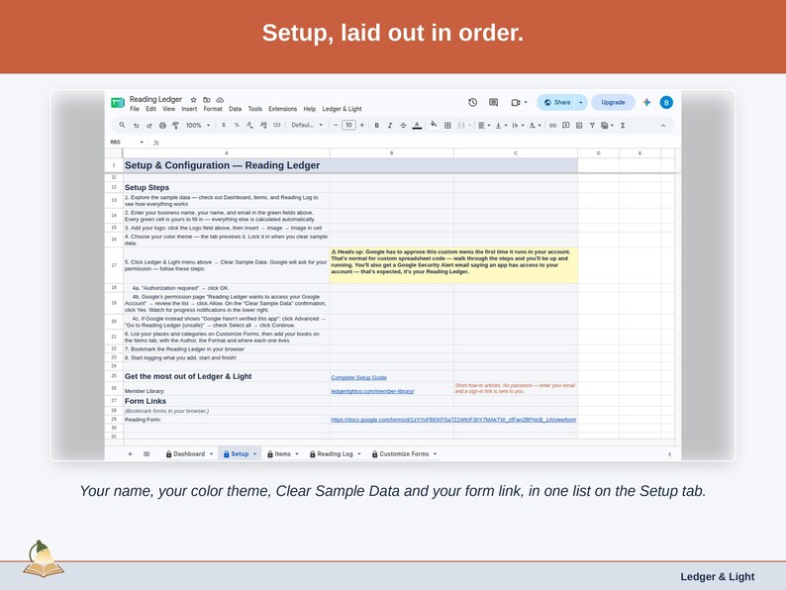Screen dimensions: 786x590
Task: Collapse the toolbar with the chevron
Action: pyautogui.click(x=662, y=126)
